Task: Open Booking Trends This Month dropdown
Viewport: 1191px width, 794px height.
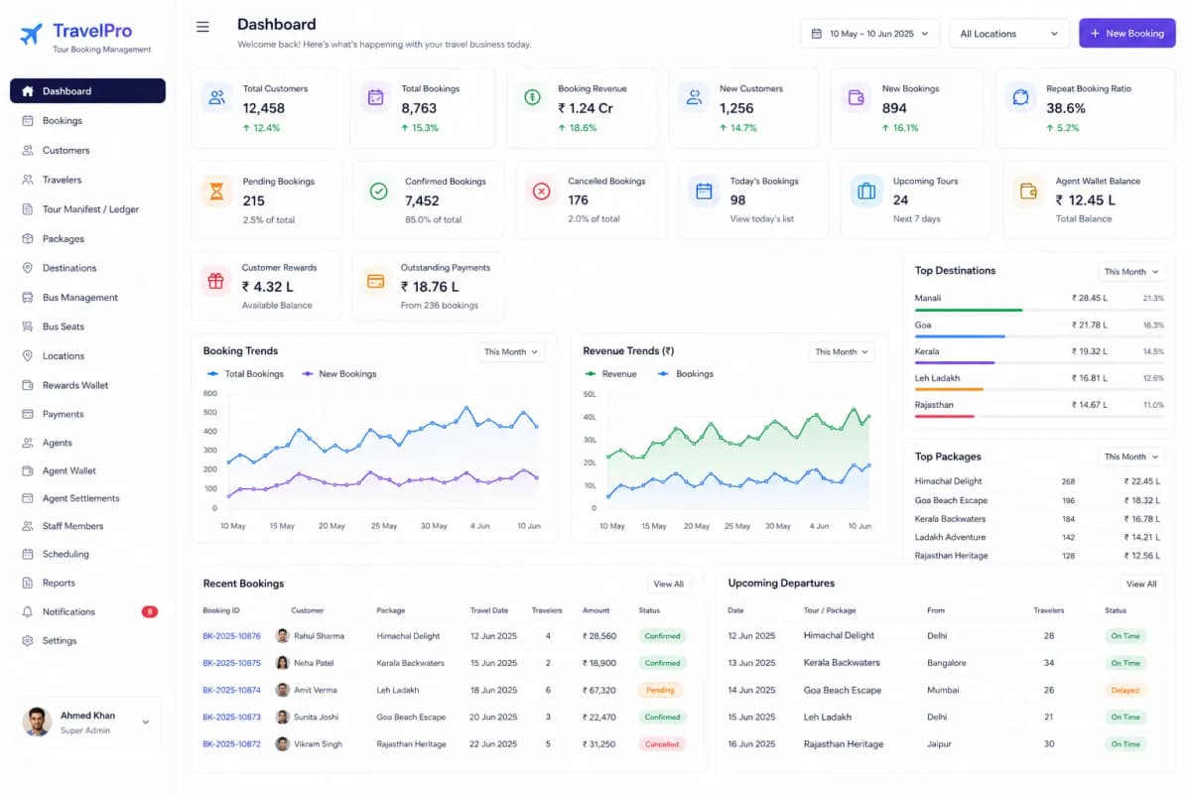Action: (511, 351)
